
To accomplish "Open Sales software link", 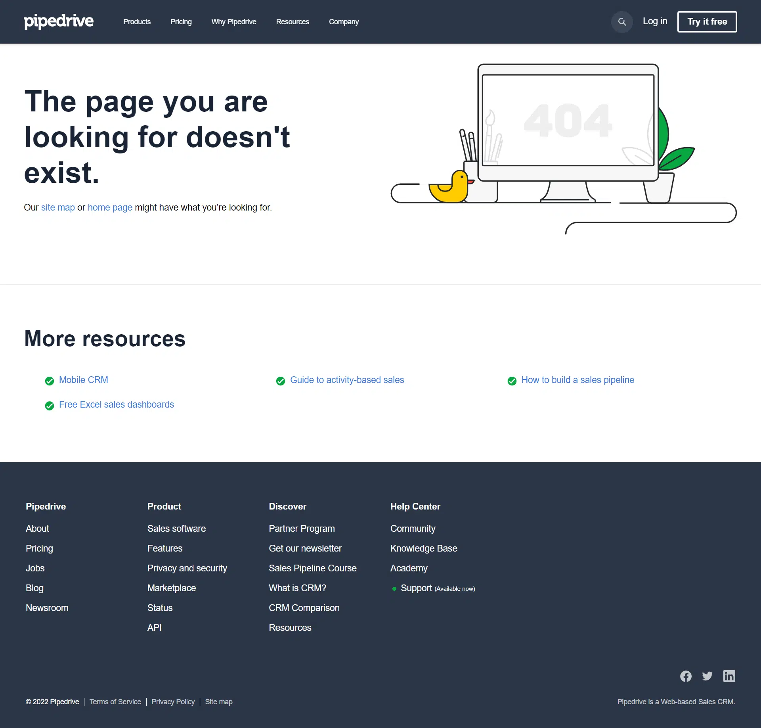I will [x=176, y=529].
